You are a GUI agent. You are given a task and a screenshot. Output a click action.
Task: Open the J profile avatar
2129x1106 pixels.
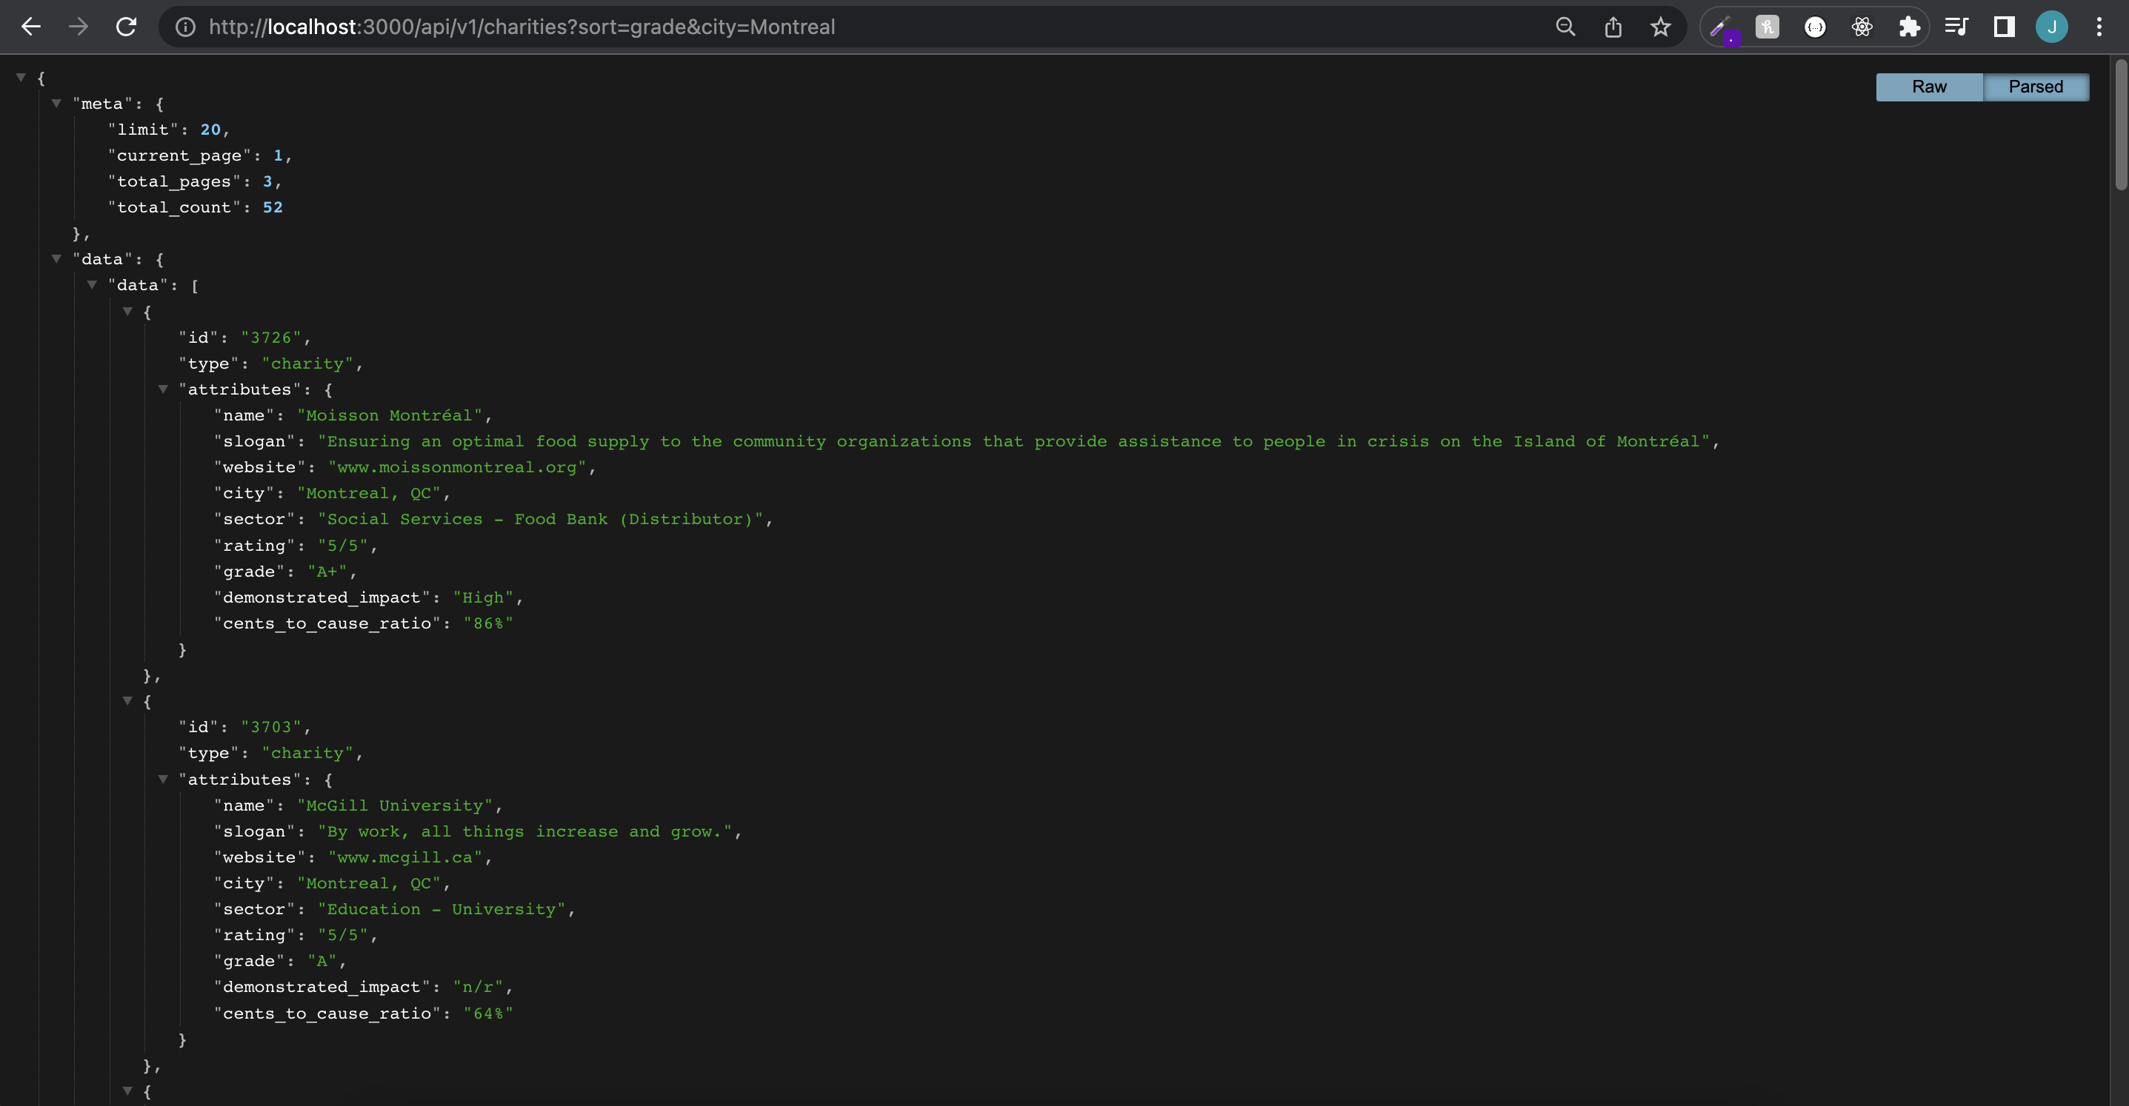pos(2051,27)
